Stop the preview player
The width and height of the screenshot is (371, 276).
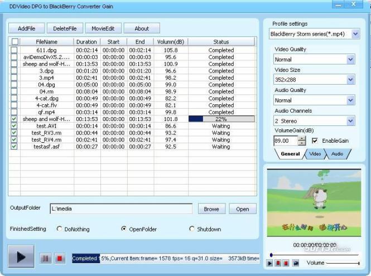coord(286,263)
